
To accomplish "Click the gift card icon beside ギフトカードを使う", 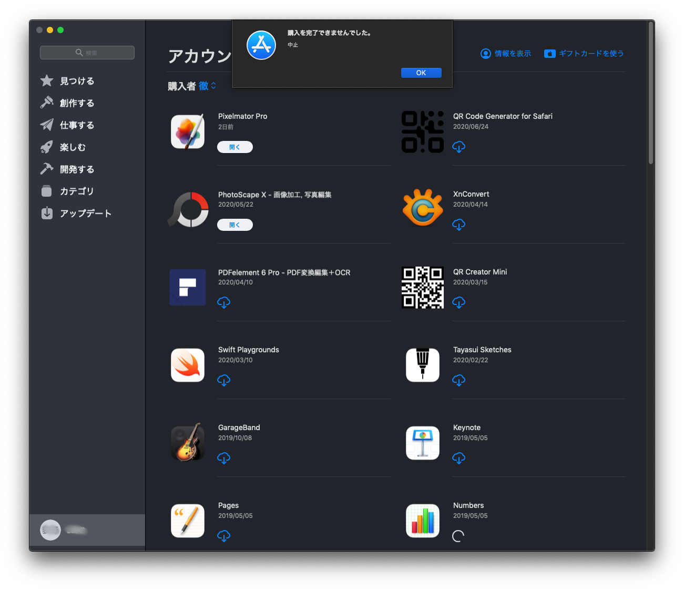I will click(x=550, y=54).
